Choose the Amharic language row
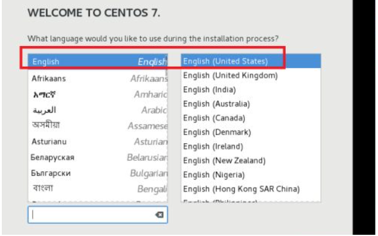378x236 pixels. pyautogui.click(x=98, y=94)
